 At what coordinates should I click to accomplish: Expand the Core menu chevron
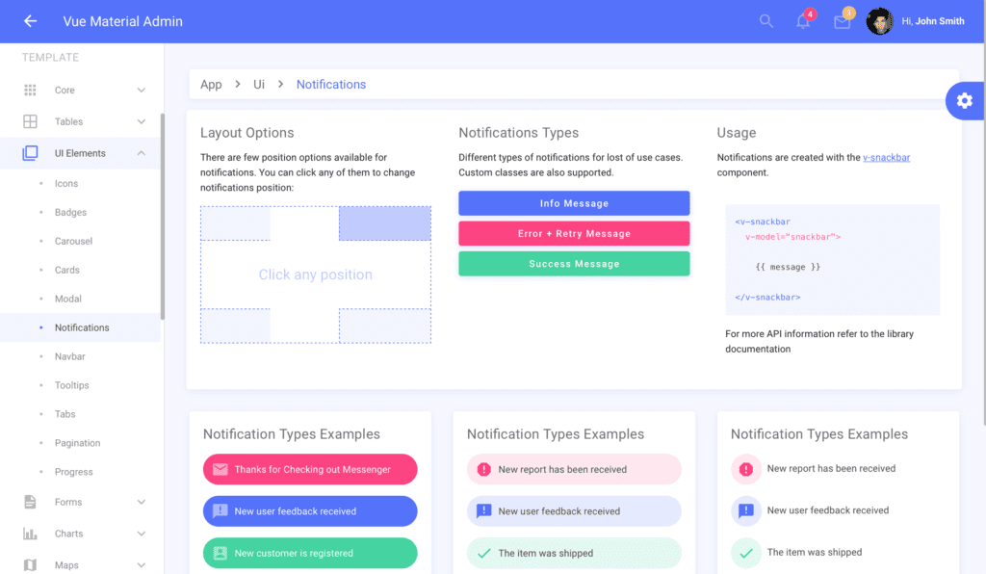pyautogui.click(x=141, y=90)
